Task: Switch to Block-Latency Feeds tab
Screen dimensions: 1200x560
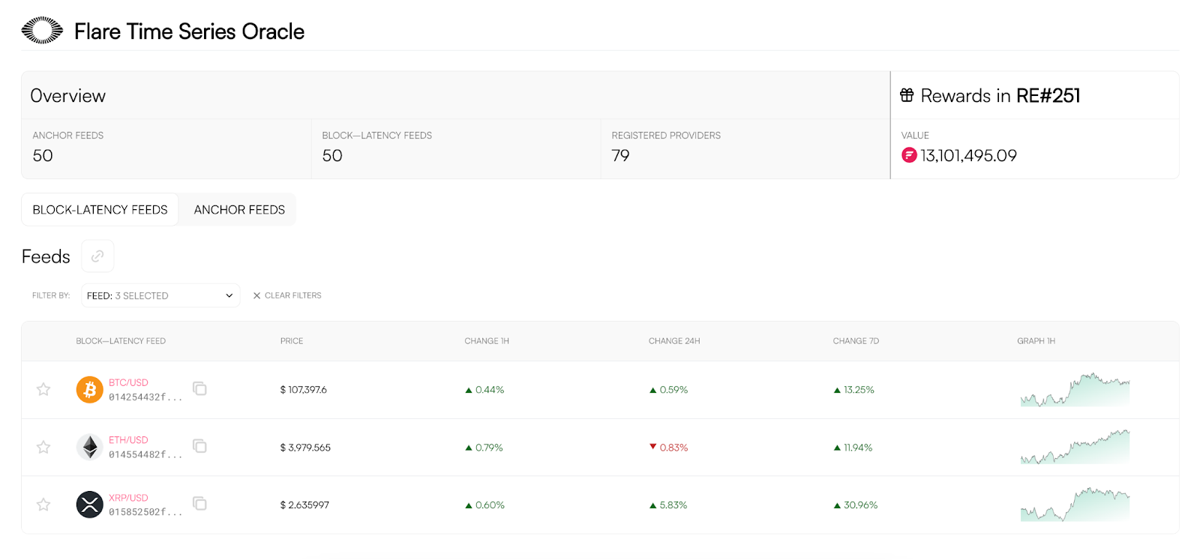Action: point(100,210)
